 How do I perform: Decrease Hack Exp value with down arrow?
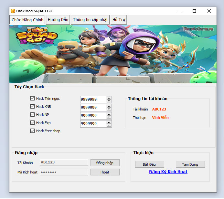pyautogui.click(x=109, y=125)
